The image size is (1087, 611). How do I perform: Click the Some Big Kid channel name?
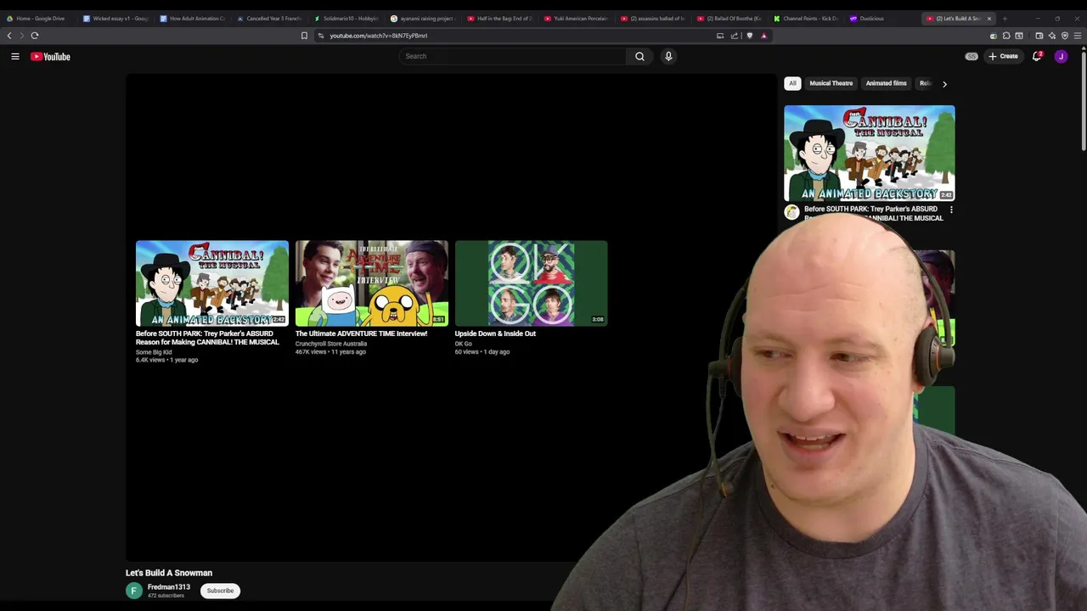coord(154,352)
